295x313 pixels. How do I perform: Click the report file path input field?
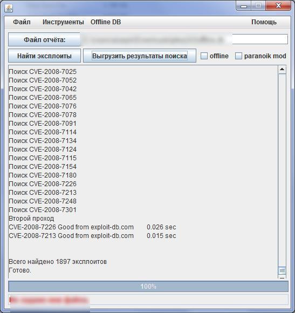(x=184, y=39)
